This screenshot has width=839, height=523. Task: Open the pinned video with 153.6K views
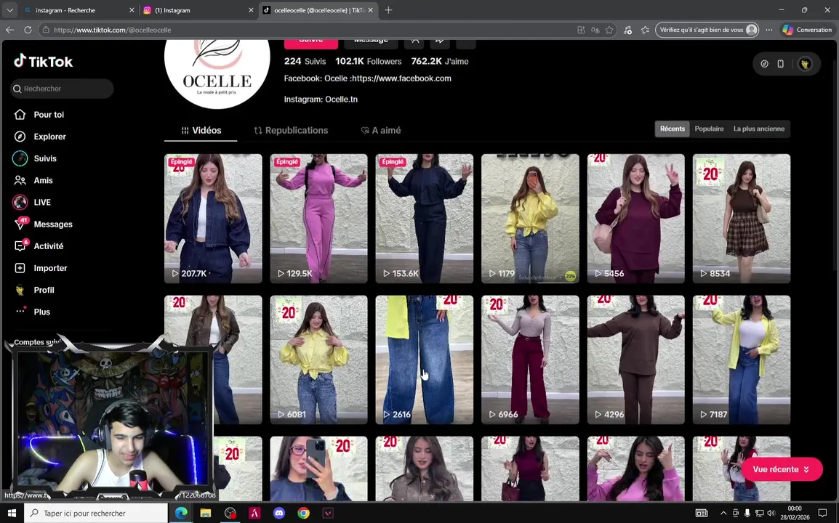[425, 218]
